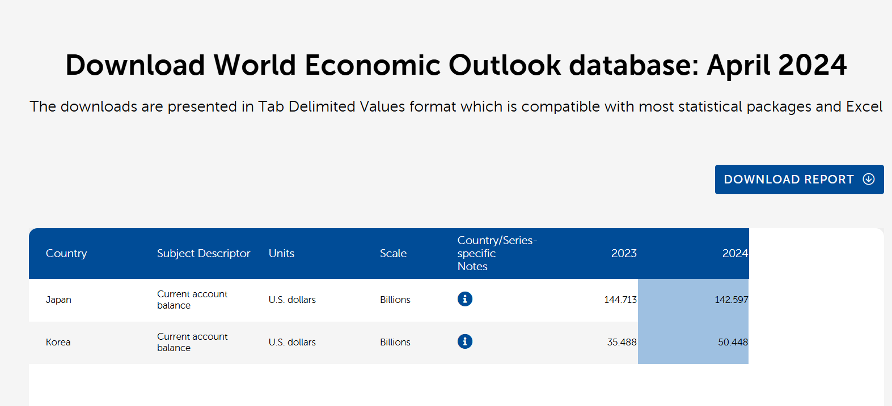Select the Scale column header
The image size is (892, 406).
coord(393,254)
